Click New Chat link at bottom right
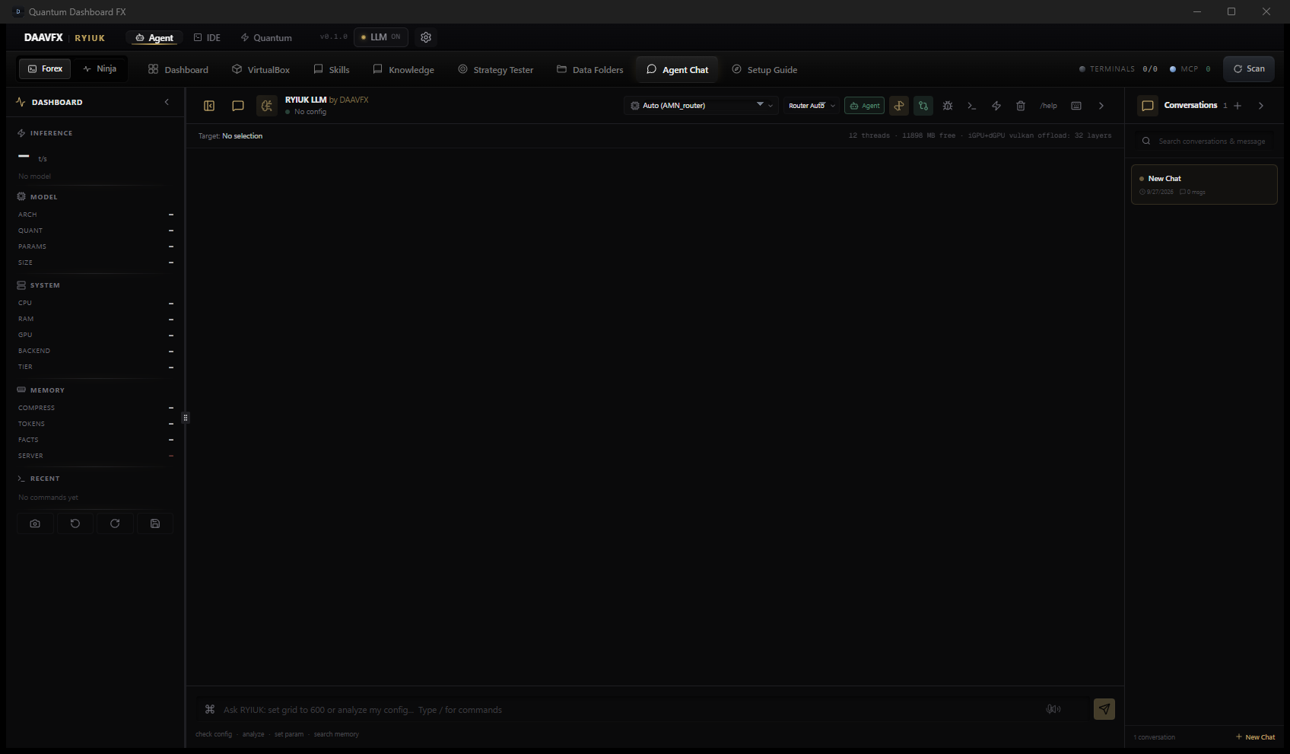Image resolution: width=1290 pixels, height=754 pixels. tap(1255, 737)
